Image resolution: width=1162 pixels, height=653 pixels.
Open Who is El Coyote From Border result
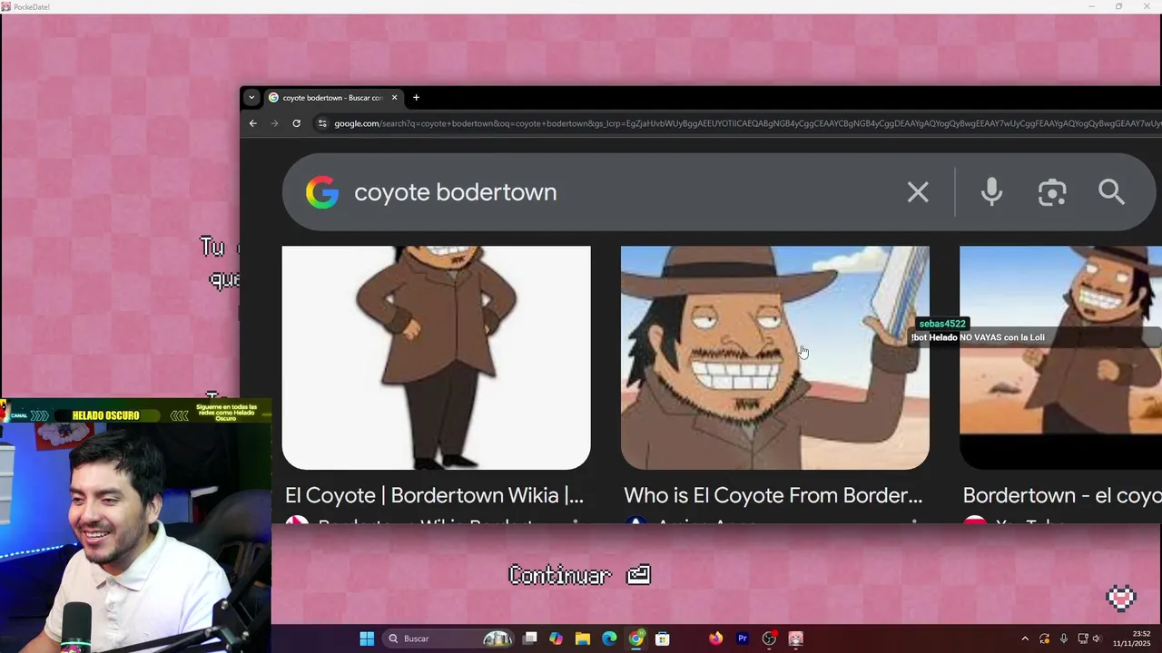point(773,495)
